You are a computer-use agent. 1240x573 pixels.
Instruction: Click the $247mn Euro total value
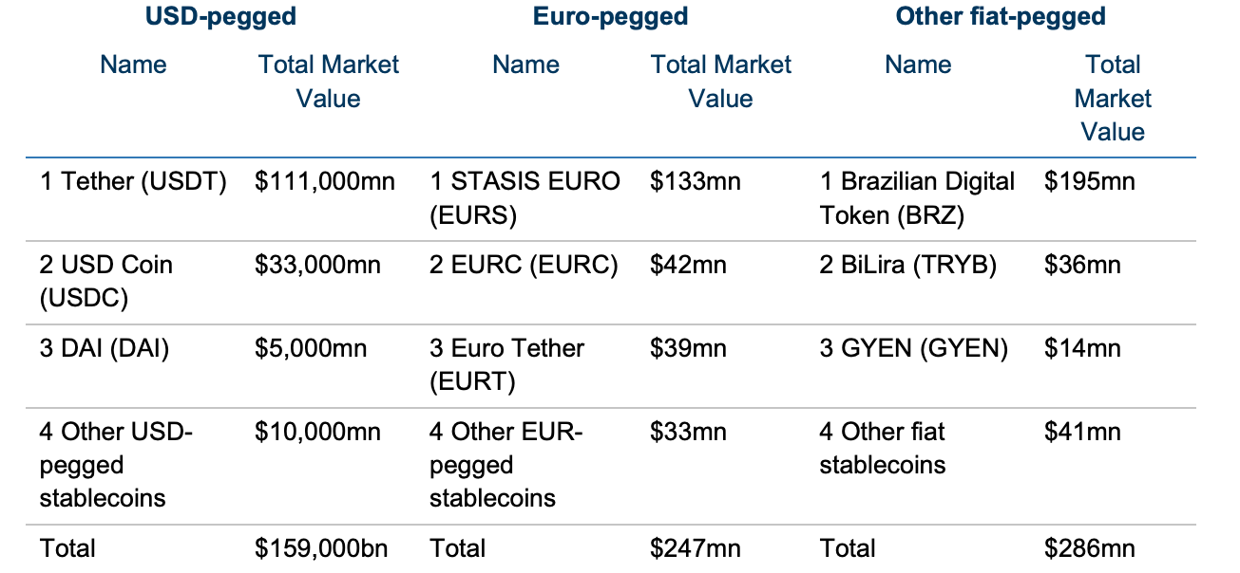click(695, 548)
